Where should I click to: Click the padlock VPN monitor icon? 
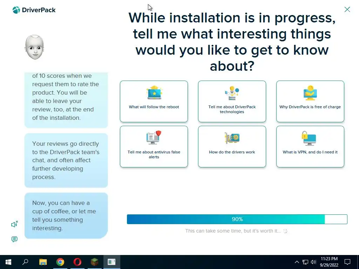[309, 138]
